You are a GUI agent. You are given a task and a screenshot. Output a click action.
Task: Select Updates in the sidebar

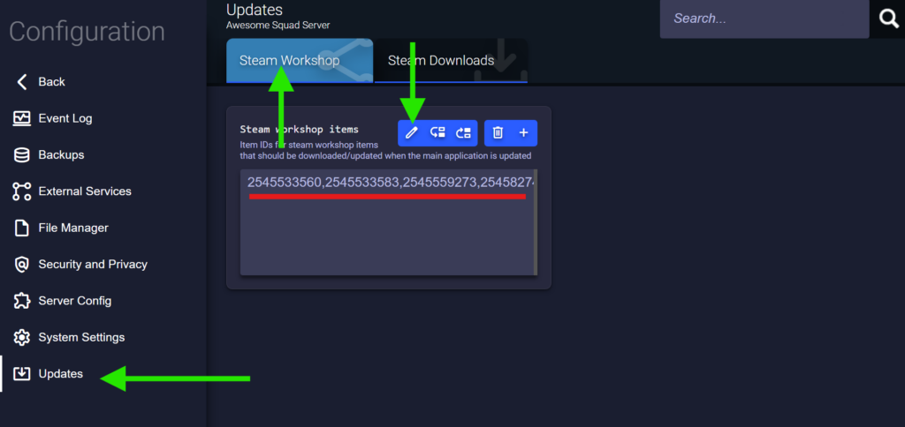[60, 374]
